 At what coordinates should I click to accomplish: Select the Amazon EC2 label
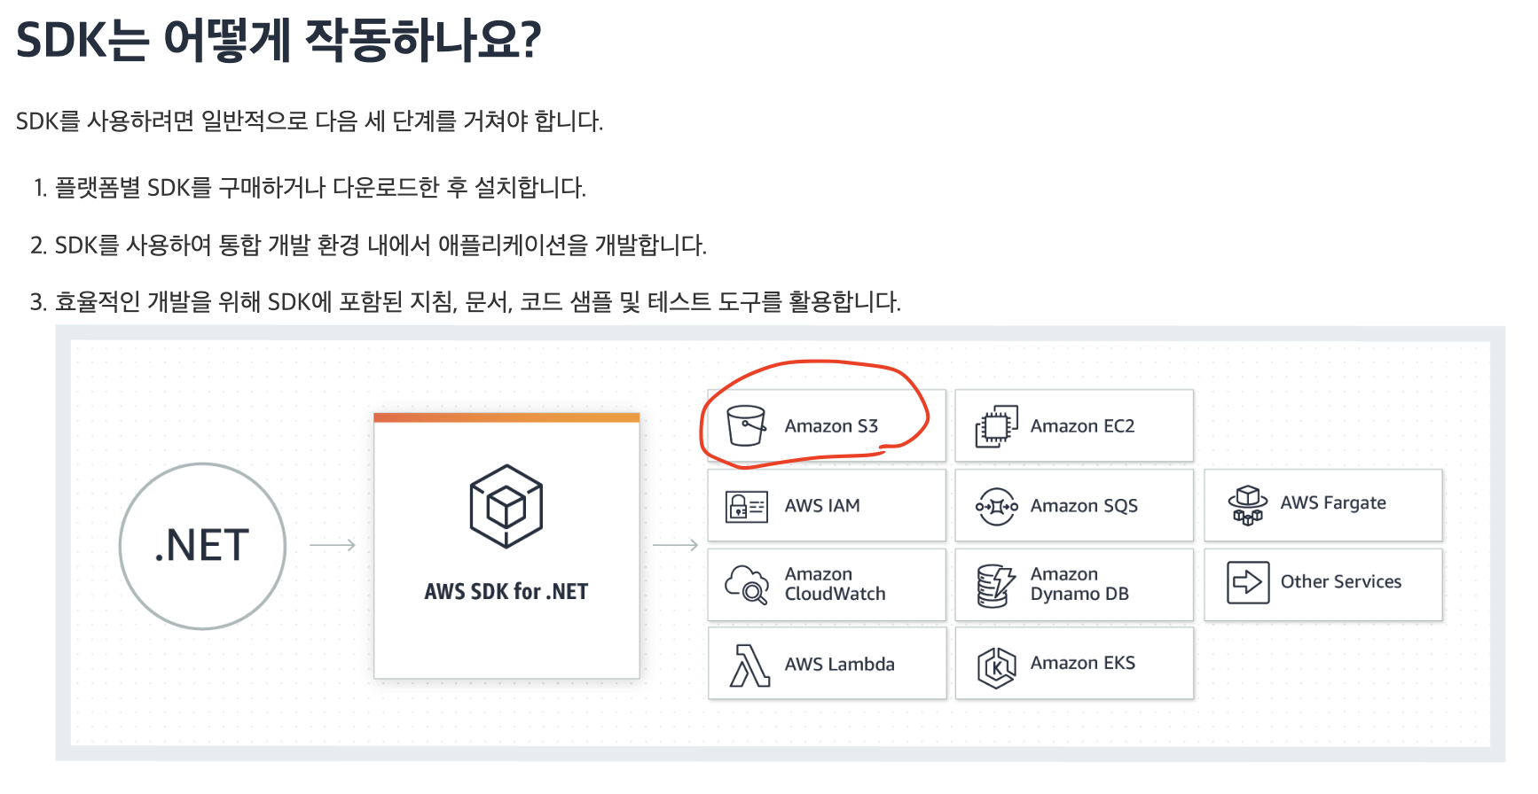[x=1082, y=426]
